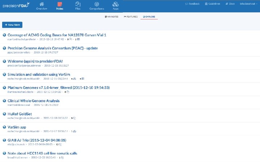Click globe icon beside Precision Genome Analysis note
The width and height of the screenshot is (260, 162).
pos(4,48)
